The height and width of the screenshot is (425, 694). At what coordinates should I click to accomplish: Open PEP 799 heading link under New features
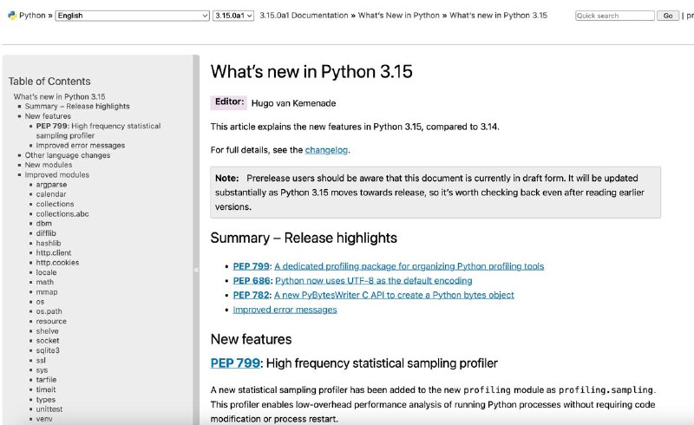[x=235, y=363]
